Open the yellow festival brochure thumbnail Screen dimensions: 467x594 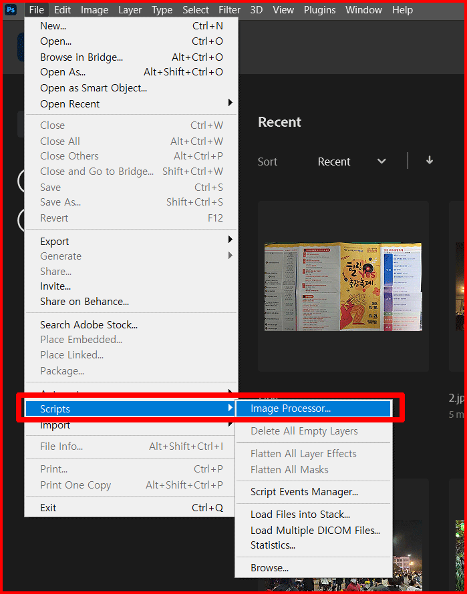click(343, 286)
